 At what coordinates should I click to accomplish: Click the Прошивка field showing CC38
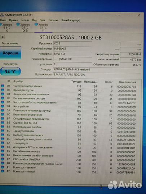coord(72,43)
